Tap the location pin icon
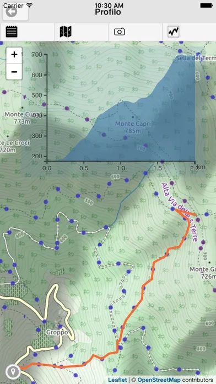216x384 pixels. coord(13,372)
